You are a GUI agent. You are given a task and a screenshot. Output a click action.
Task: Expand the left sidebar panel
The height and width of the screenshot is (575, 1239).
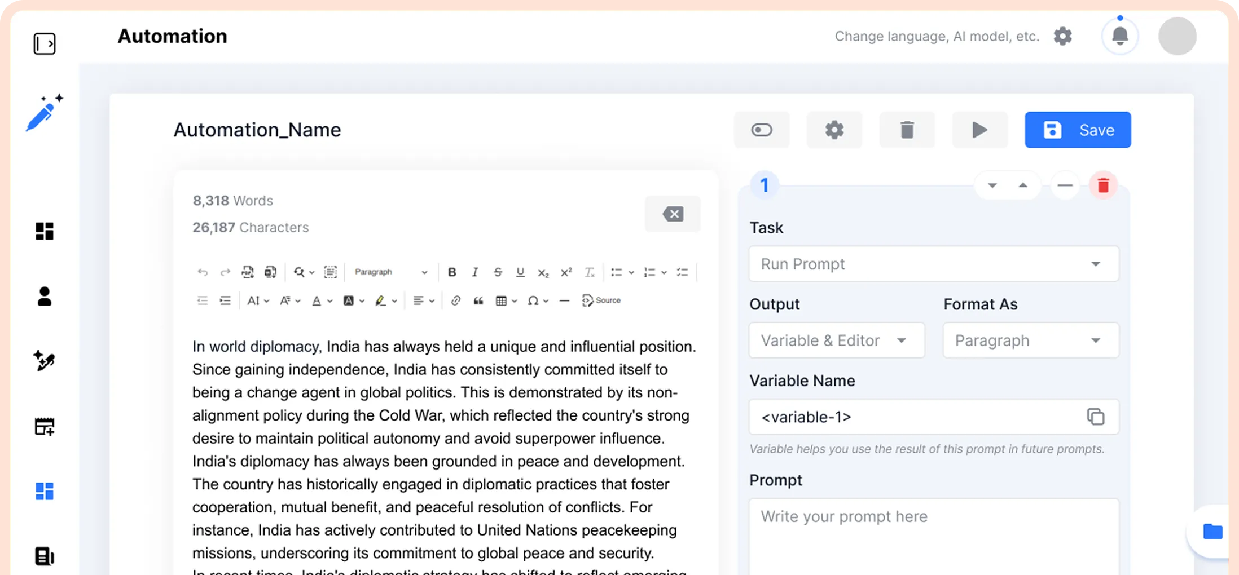click(x=45, y=43)
